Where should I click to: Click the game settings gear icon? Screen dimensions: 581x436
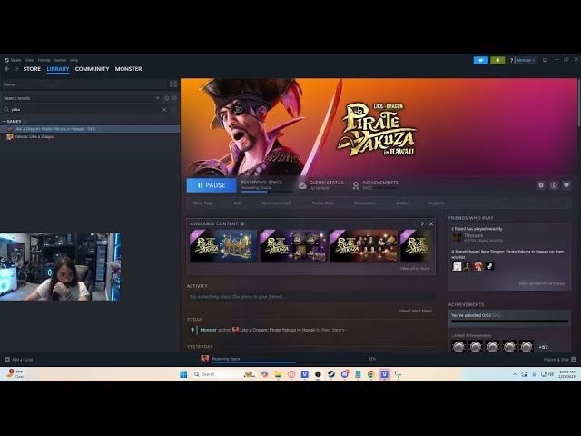541,185
